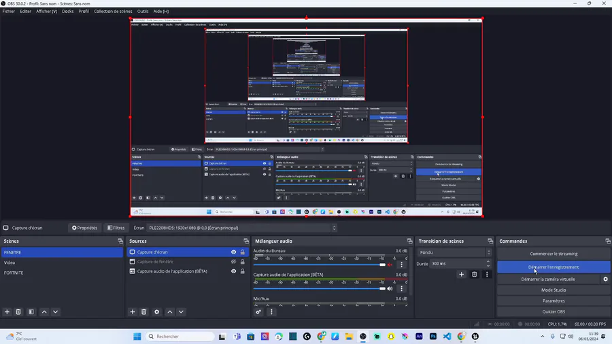Click Audio du Bureau volume slider
Viewport: 612px width, 344px height.
pyautogui.click(x=320, y=265)
